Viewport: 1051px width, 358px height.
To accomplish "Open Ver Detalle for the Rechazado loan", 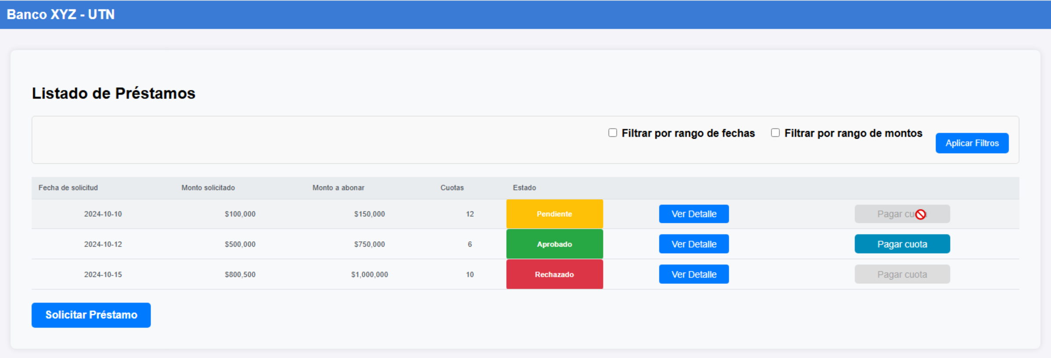I will (x=694, y=274).
